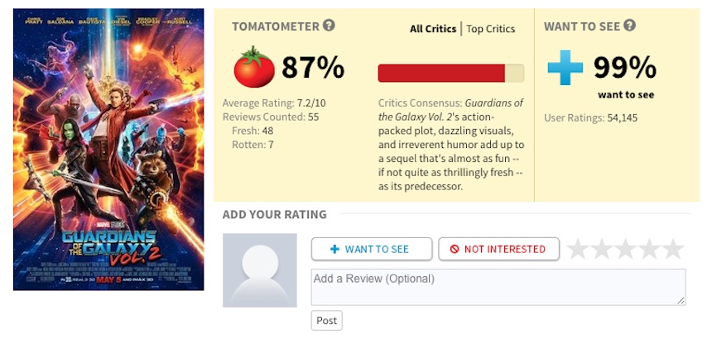Screen dimensions: 712x339
Task: Give a three-star rating
Action: (626, 249)
